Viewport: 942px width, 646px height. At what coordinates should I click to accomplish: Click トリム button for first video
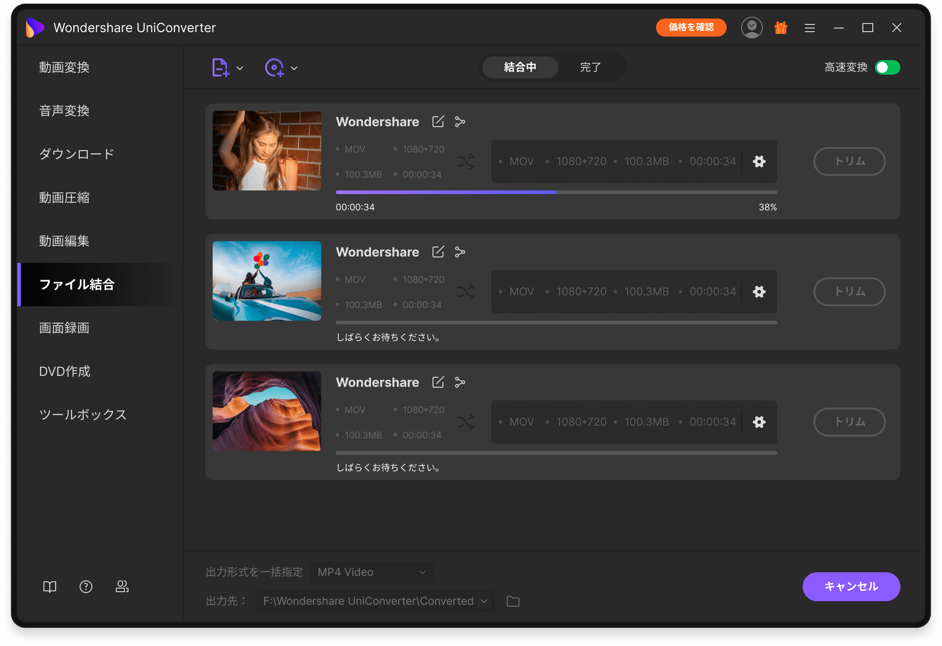pos(849,161)
